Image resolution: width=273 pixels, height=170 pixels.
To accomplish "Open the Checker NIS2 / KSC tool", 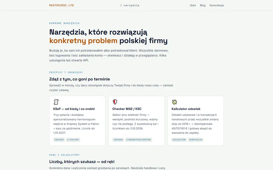I will 127,109.
